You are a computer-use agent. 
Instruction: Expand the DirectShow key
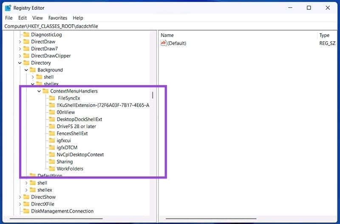tap(20, 197)
